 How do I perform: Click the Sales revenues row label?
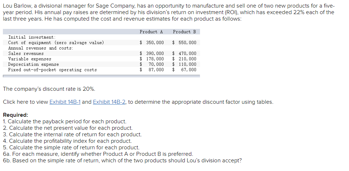[x=26, y=54]
